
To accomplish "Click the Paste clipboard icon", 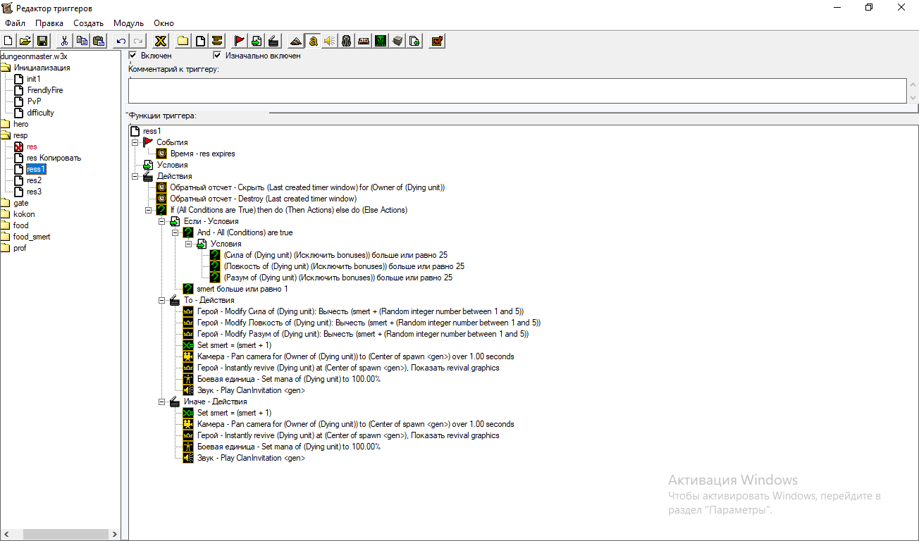I will tap(99, 41).
